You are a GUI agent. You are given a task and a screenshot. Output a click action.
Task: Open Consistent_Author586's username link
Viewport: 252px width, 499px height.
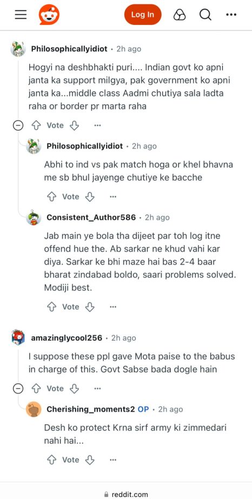pos(91,217)
